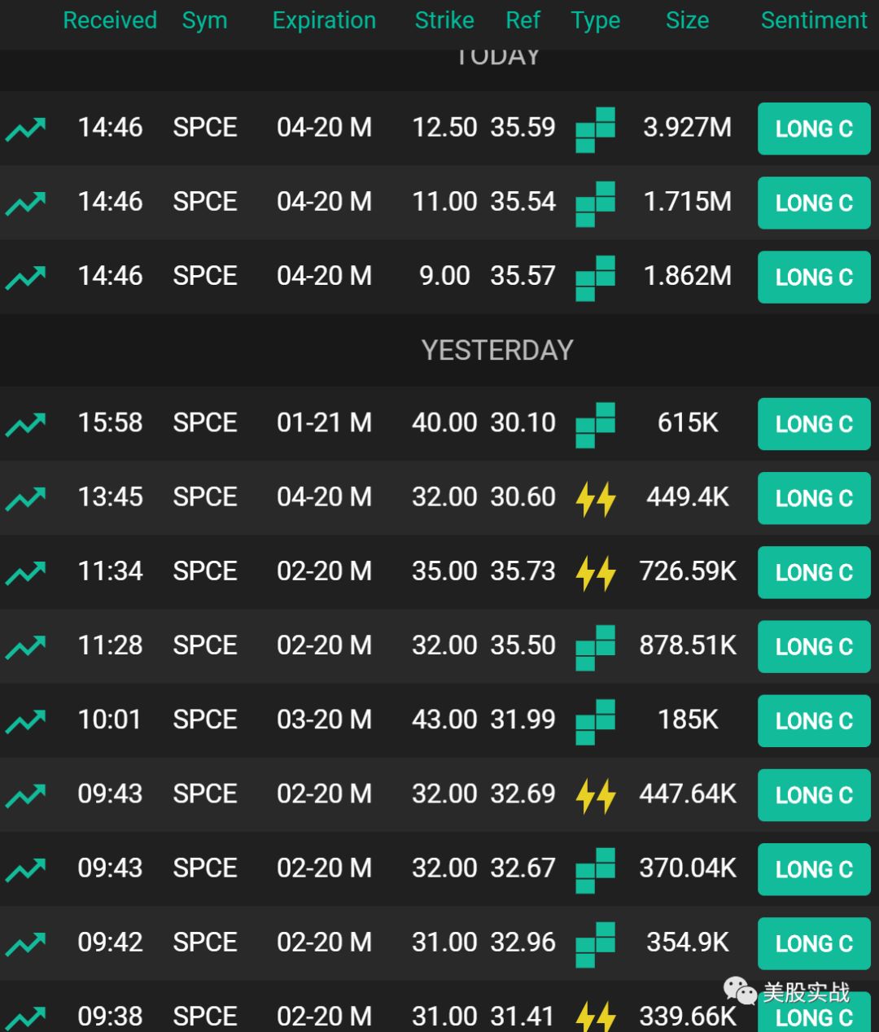
Task: Click the trend arrow icon on the 10:01 row
Action: click(25, 721)
